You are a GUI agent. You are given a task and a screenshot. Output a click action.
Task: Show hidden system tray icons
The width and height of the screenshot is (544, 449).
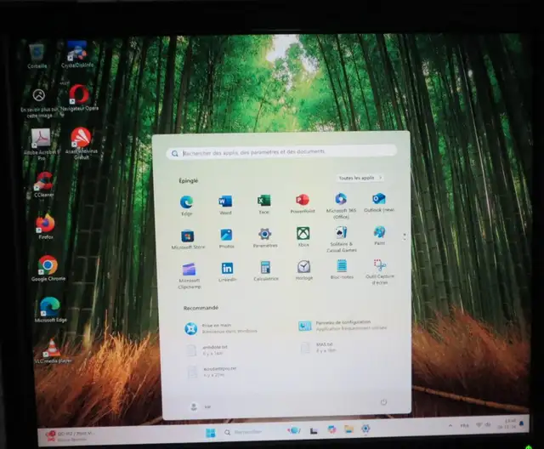coord(450,425)
